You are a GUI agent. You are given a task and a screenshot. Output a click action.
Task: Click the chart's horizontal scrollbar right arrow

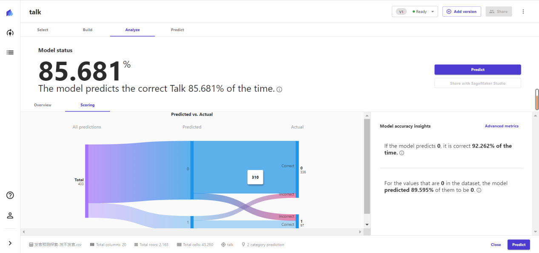coord(360,232)
